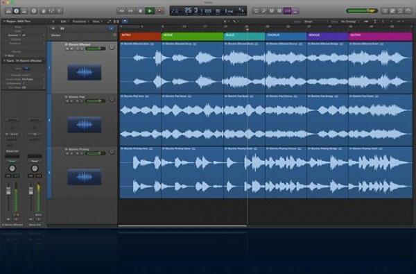
Task: Open the Functions menu in Tracks area
Action: (x=80, y=22)
